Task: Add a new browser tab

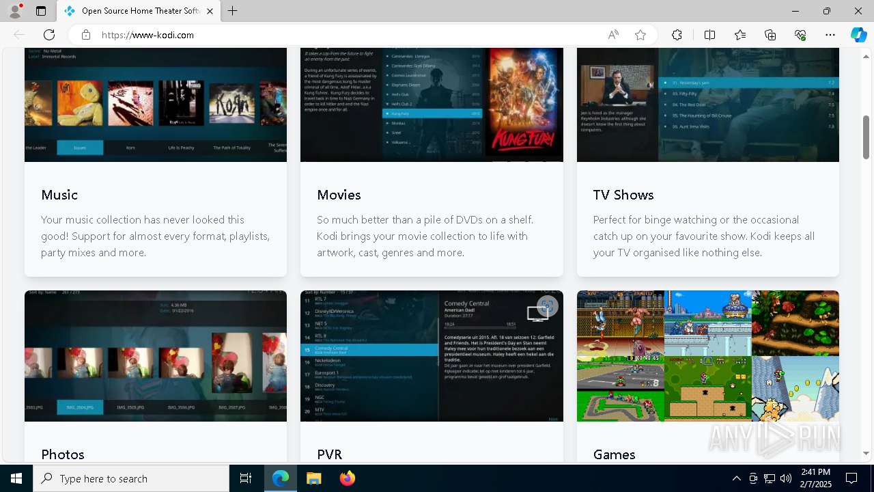Action: pyautogui.click(x=232, y=11)
